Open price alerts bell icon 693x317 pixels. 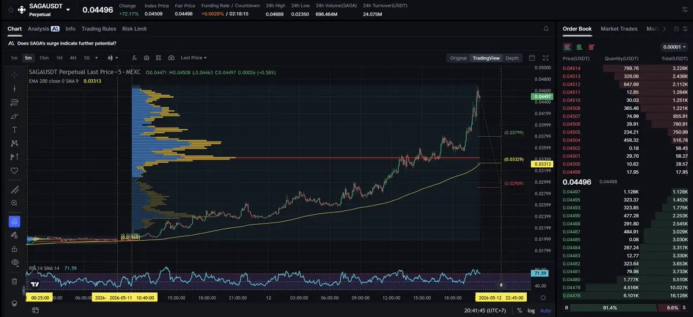pyautogui.click(x=546, y=28)
